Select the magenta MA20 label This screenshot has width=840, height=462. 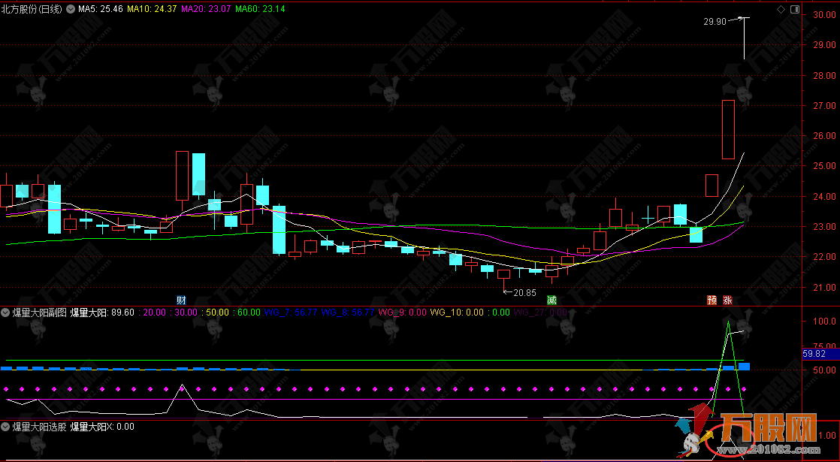tap(205, 9)
